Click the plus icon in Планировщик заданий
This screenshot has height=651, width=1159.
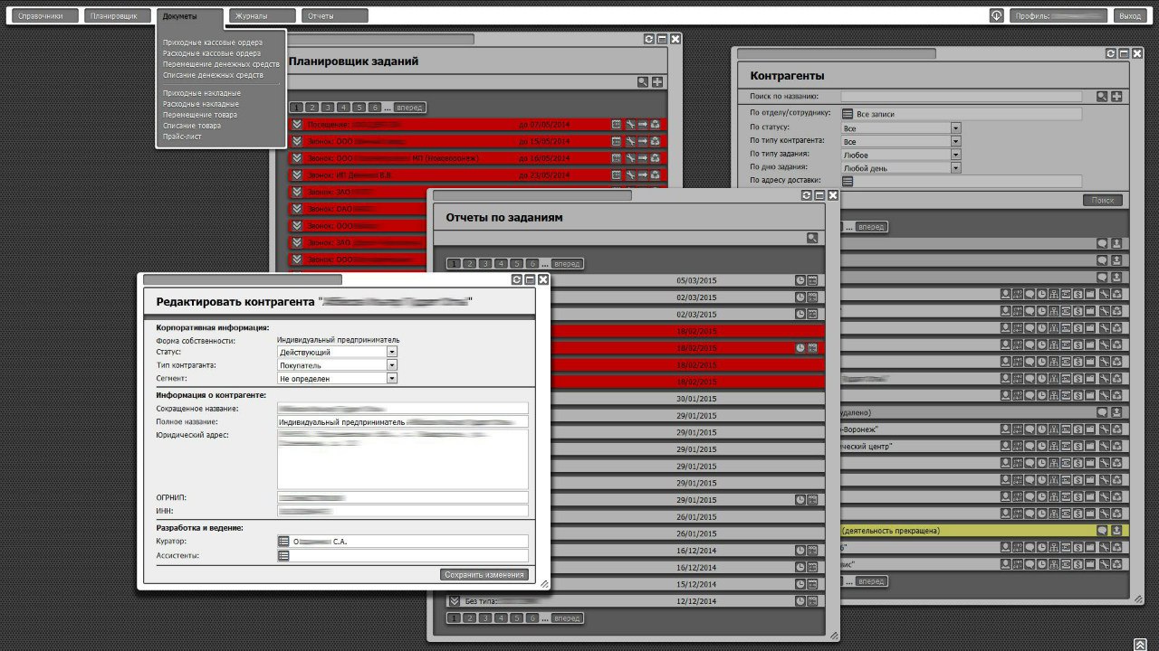click(x=657, y=82)
